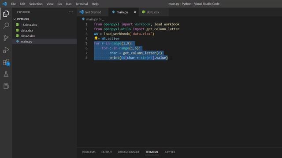Open Run and Debug view icon
This screenshot has width=282, height=158.
(6, 50)
